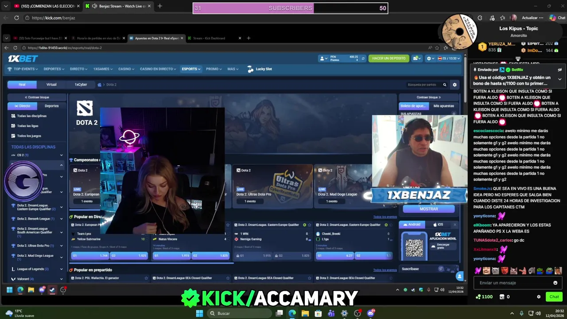The width and height of the screenshot is (567, 319).
Task: Expand the DEPORTES dropdown in the navigation
Action: 54,69
